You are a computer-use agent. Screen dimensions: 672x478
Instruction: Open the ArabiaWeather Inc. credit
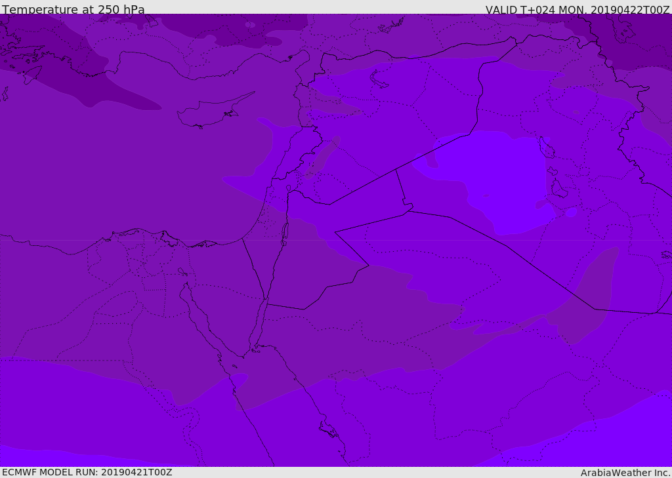[625, 473]
